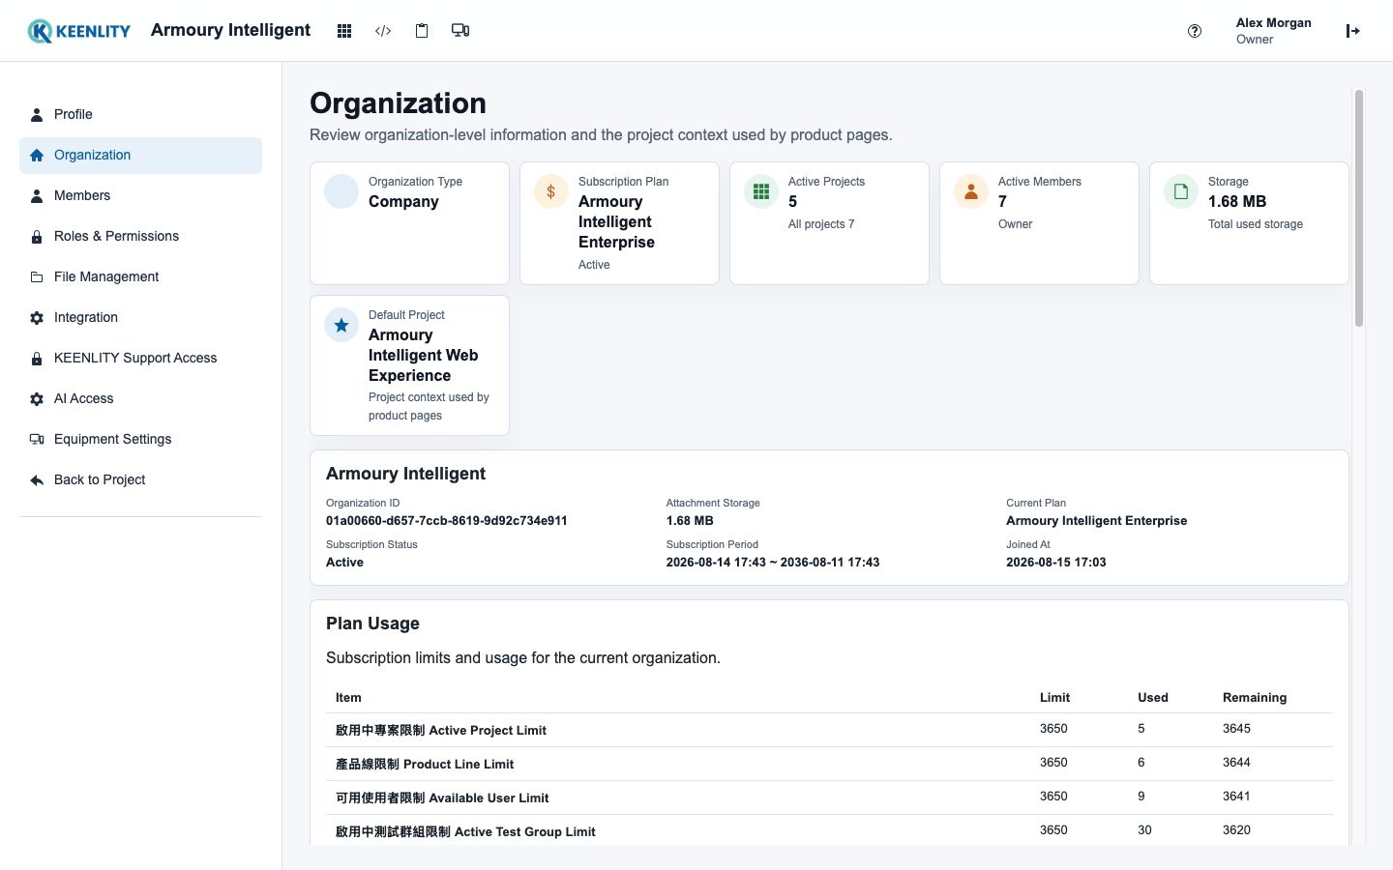Click the orange person icon on Active Members card
Screen dimensions: 1393x870
click(x=971, y=191)
